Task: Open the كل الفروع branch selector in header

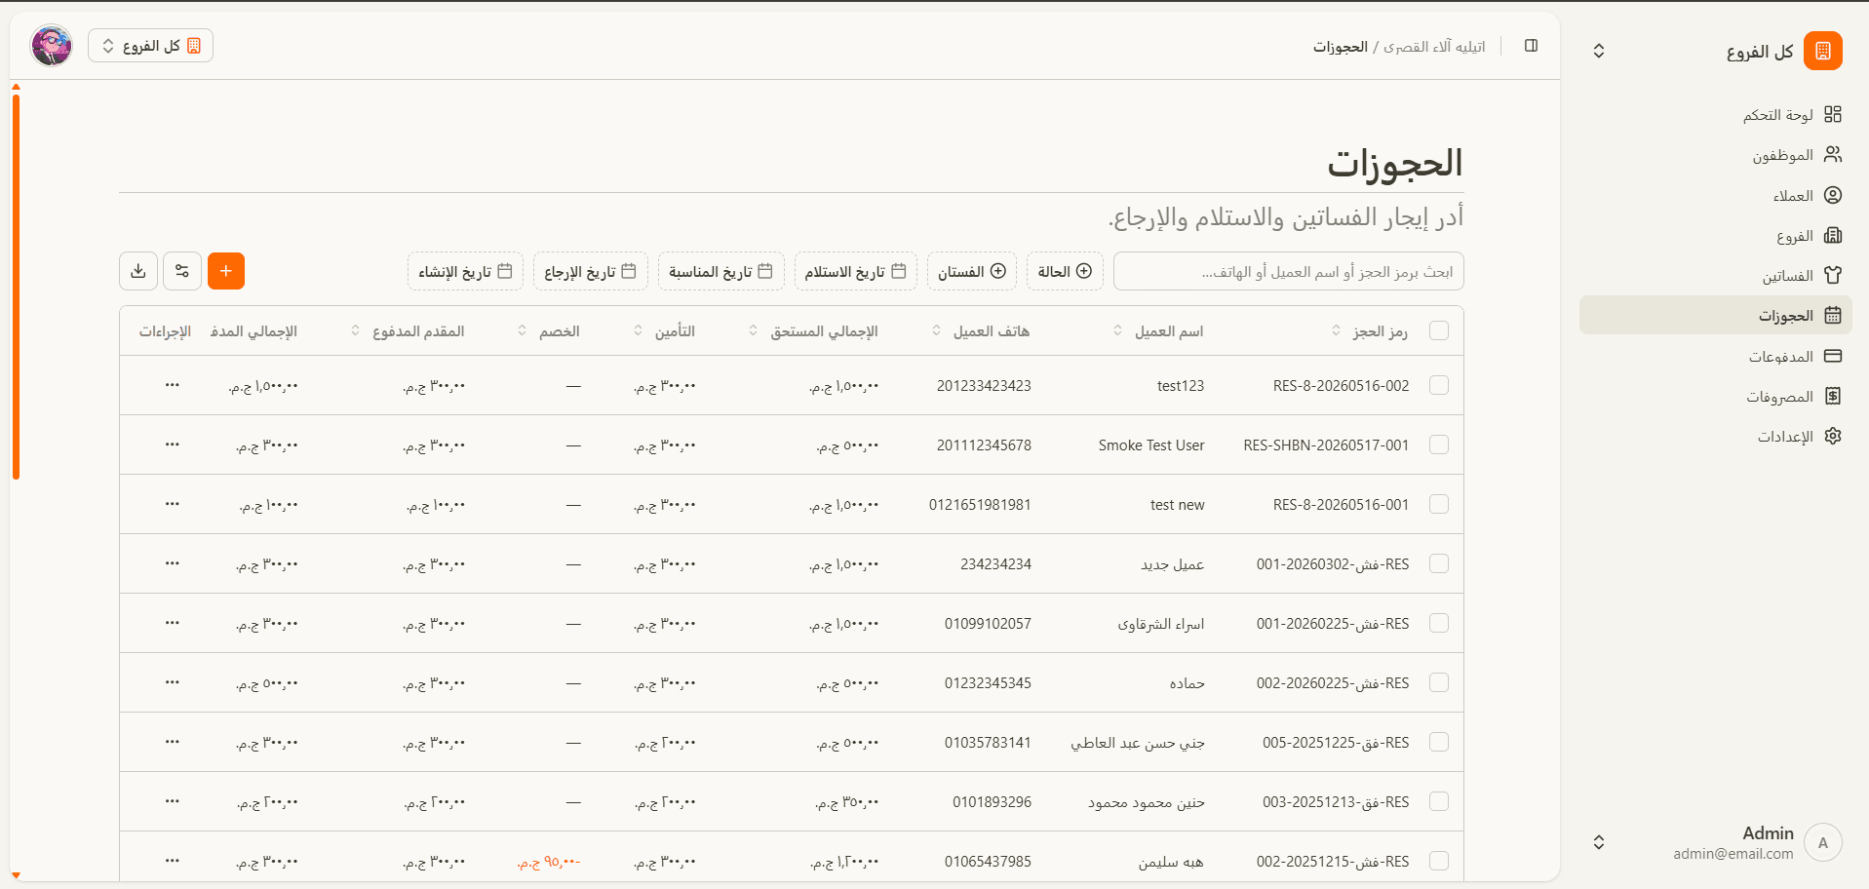Action: point(151,46)
